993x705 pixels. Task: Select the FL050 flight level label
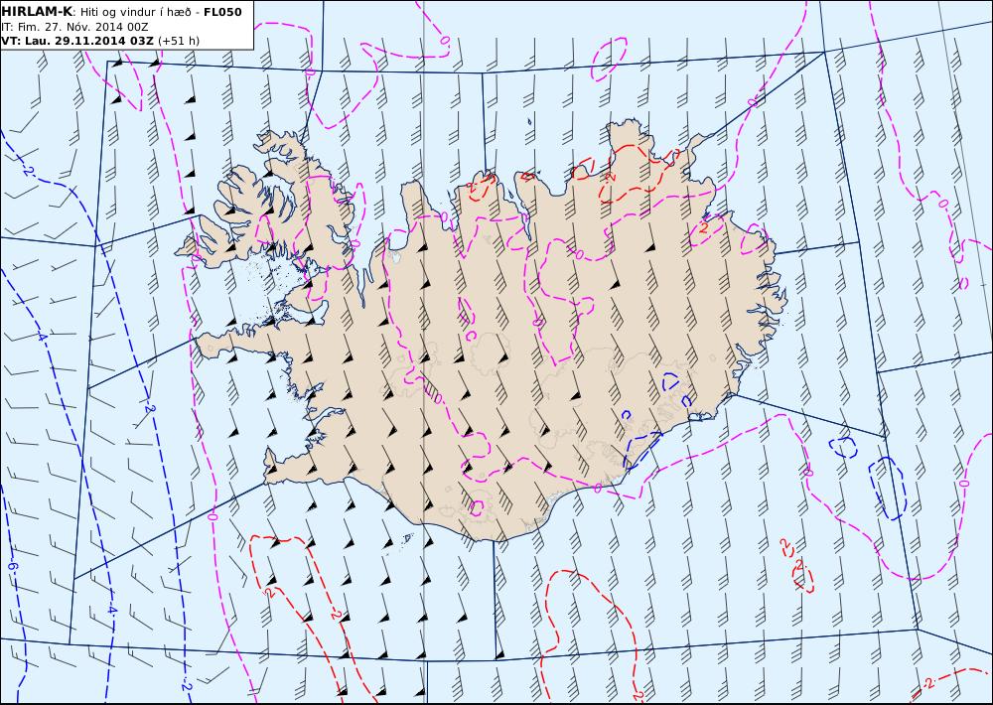click(222, 12)
